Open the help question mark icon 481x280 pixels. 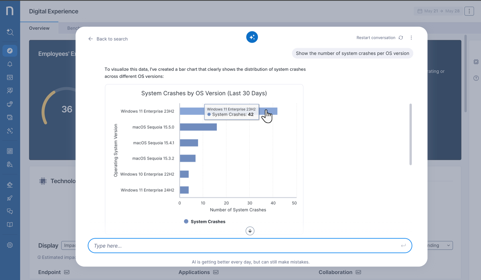point(476,78)
